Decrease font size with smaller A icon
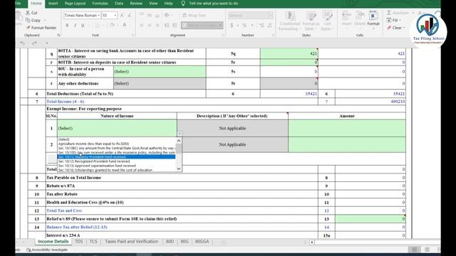456x256 pixels. point(129,16)
